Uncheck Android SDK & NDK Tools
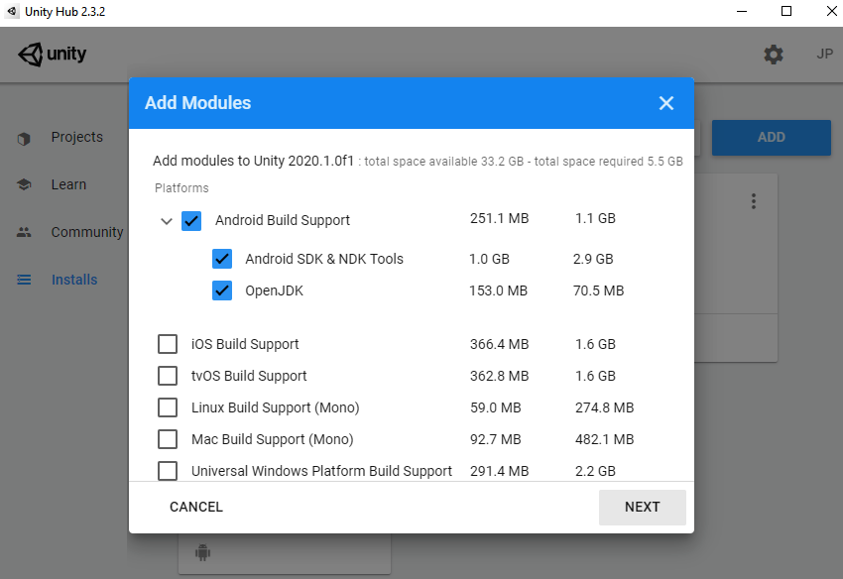This screenshot has height=579, width=843. (222, 259)
